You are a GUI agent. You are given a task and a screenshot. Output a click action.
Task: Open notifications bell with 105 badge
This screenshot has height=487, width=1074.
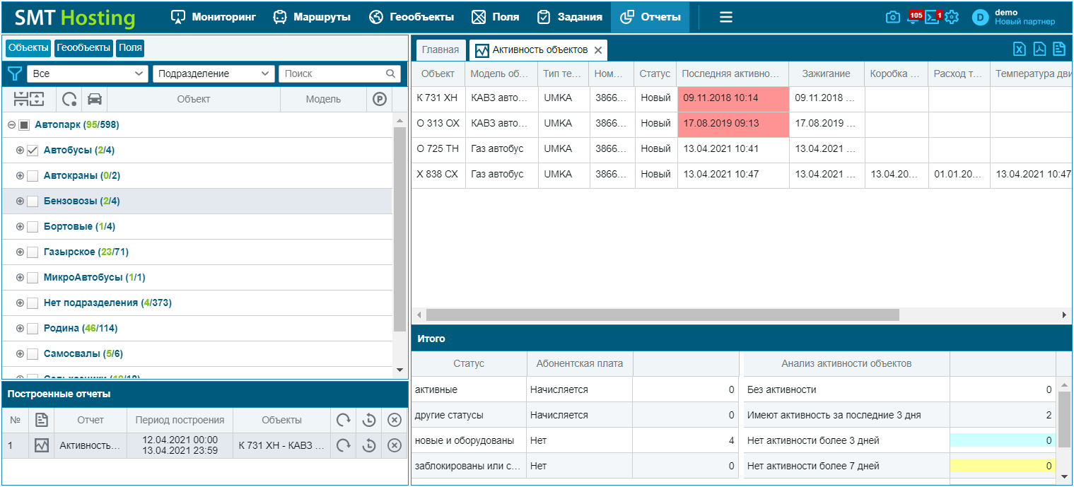[913, 17]
